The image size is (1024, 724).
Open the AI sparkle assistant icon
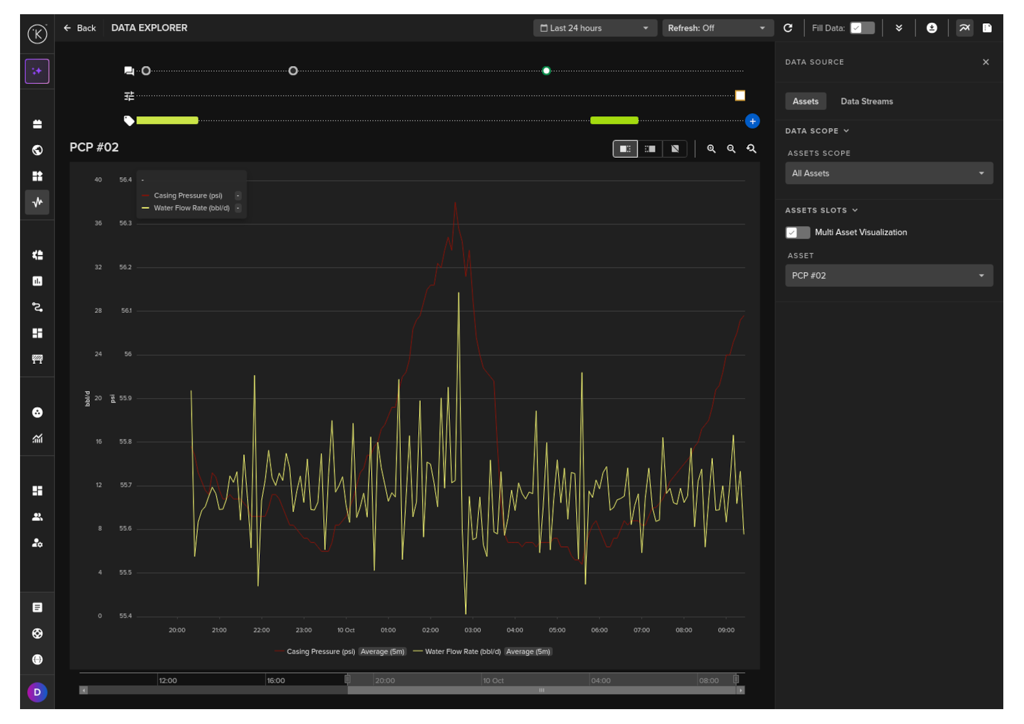[x=37, y=71]
